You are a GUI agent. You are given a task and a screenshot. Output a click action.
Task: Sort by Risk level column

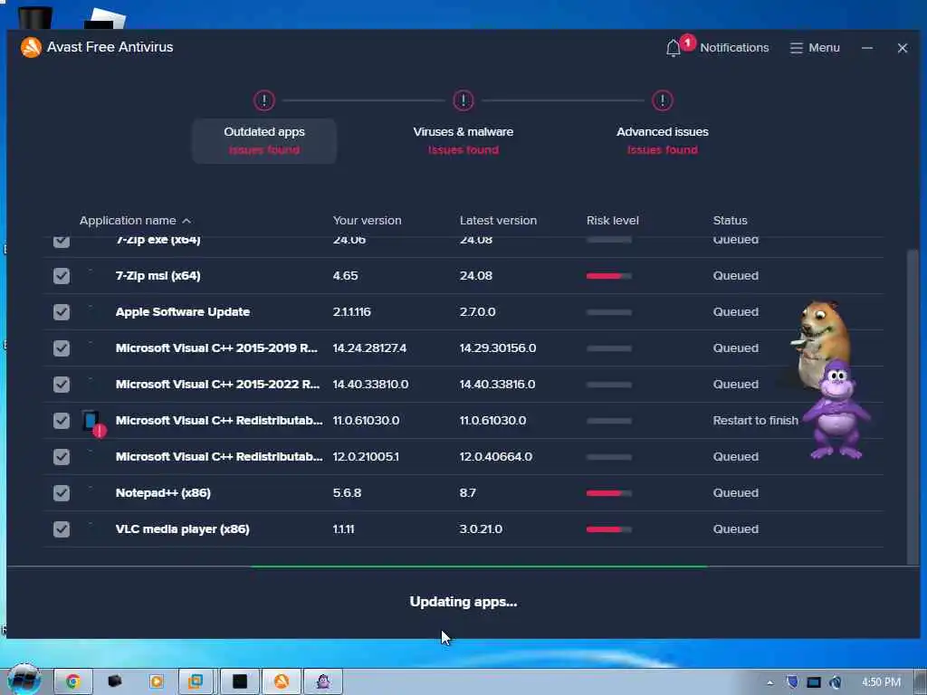click(613, 221)
